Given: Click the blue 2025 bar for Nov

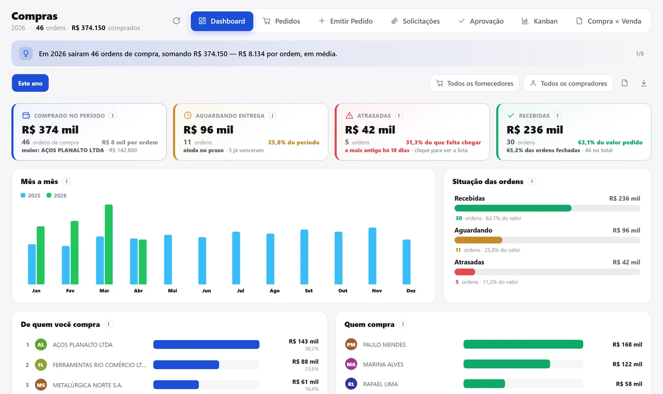Looking at the screenshot, I should (372, 256).
